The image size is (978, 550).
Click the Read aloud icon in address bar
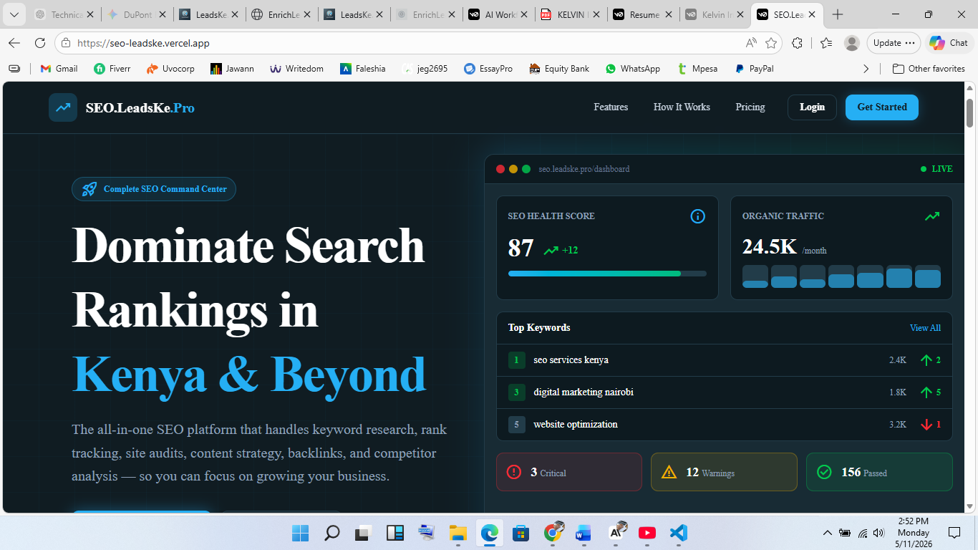point(751,43)
